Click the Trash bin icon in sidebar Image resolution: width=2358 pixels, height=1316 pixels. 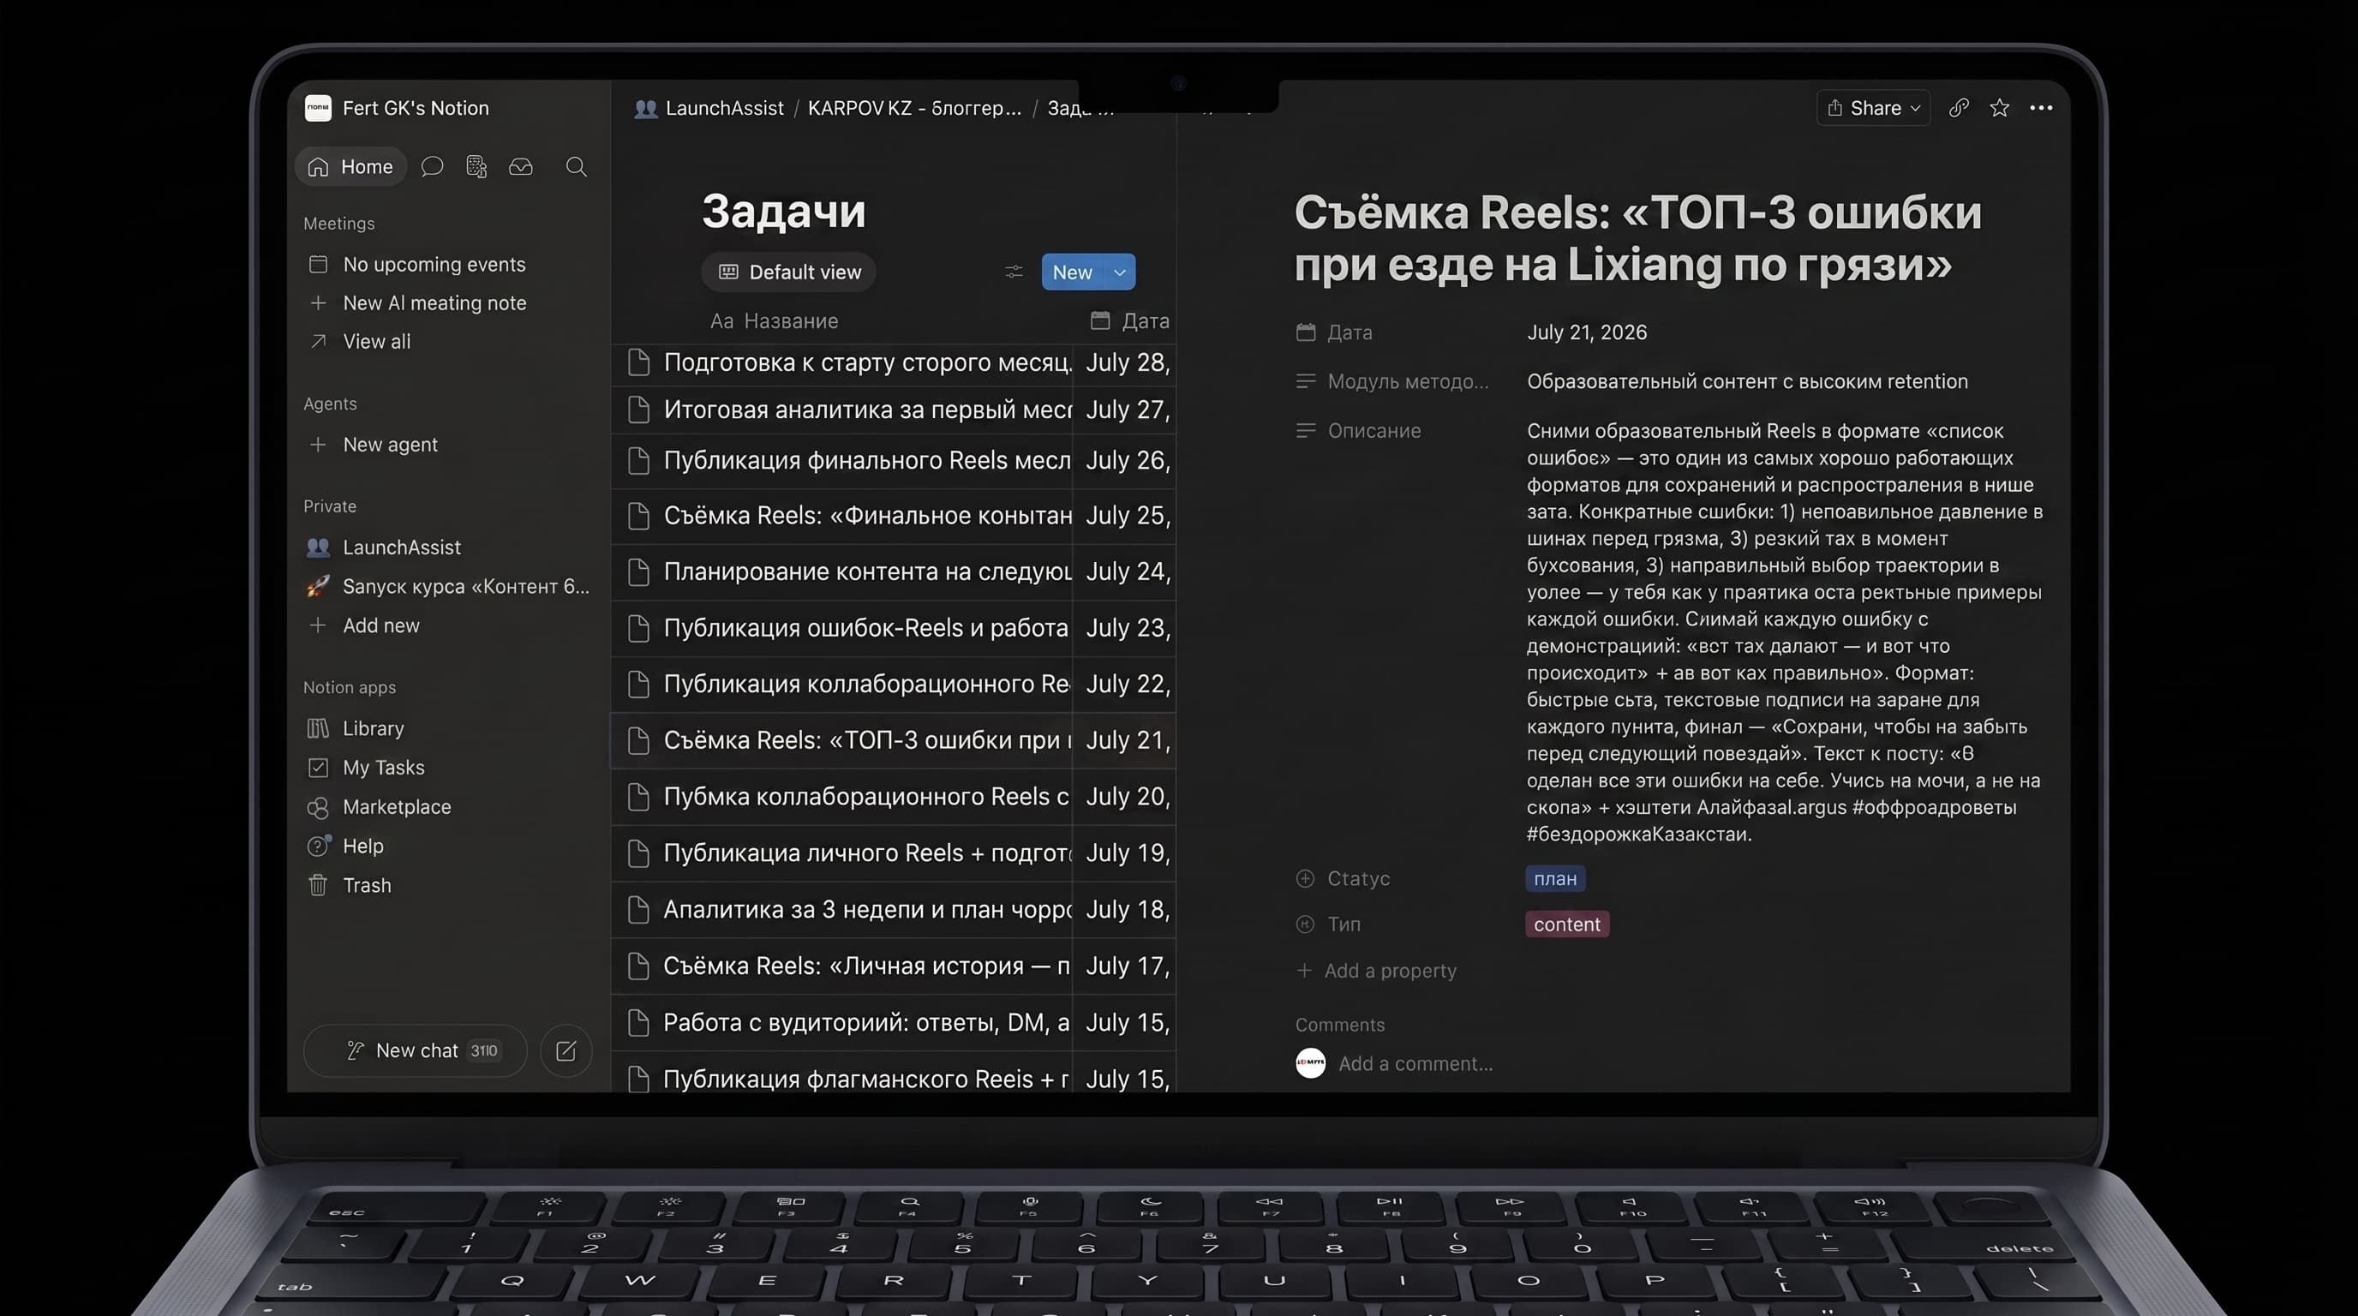point(318,885)
